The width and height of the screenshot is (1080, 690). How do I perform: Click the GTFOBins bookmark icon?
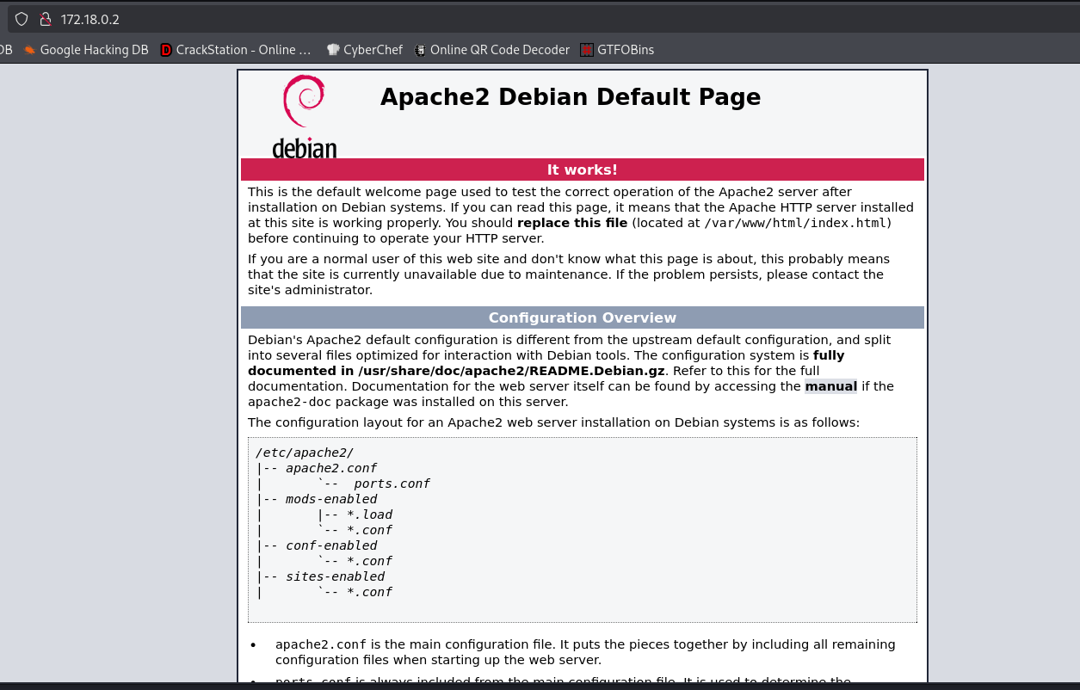[x=587, y=50]
